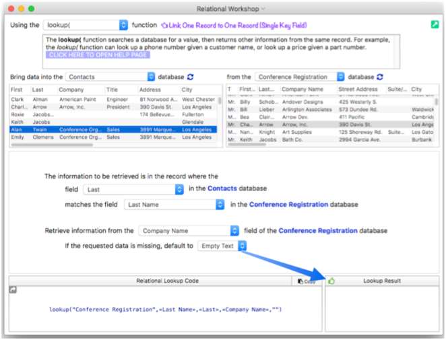Viewport: 446px width, 340px height.
Task: Click the share arrow icon beside lookup code
Action: coord(13,290)
